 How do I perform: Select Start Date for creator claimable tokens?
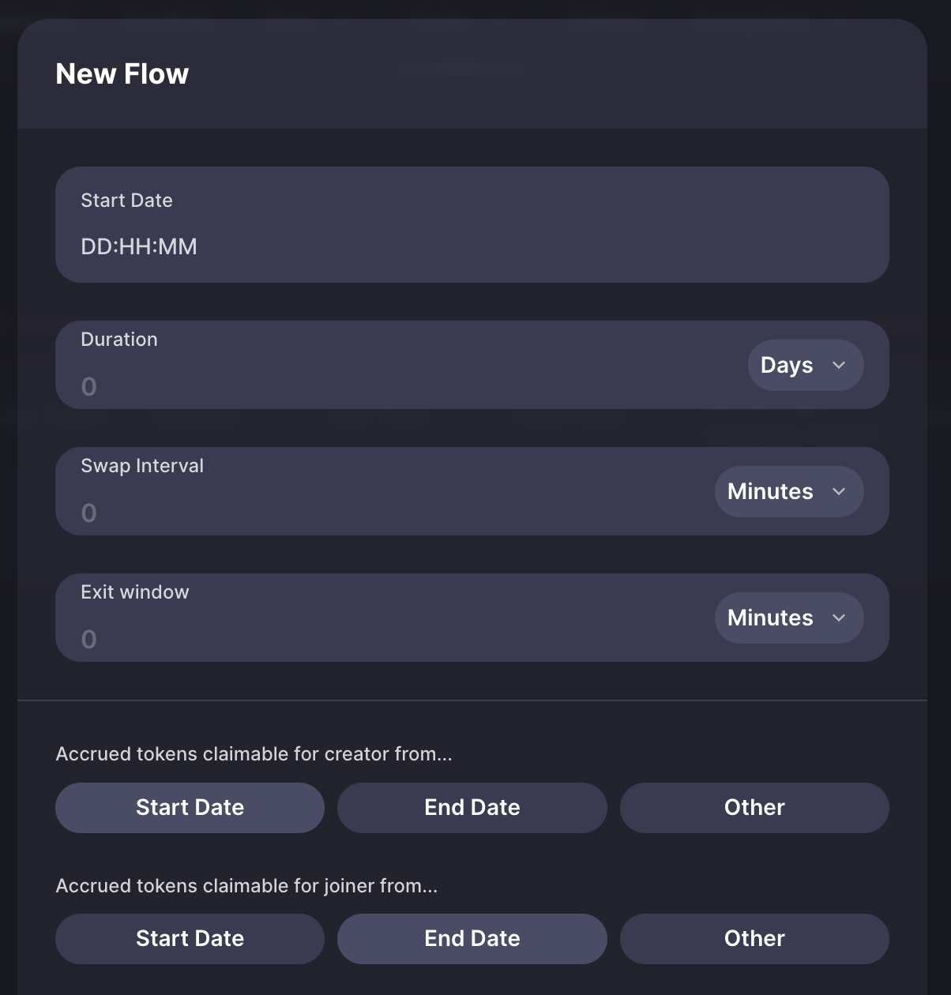point(190,807)
